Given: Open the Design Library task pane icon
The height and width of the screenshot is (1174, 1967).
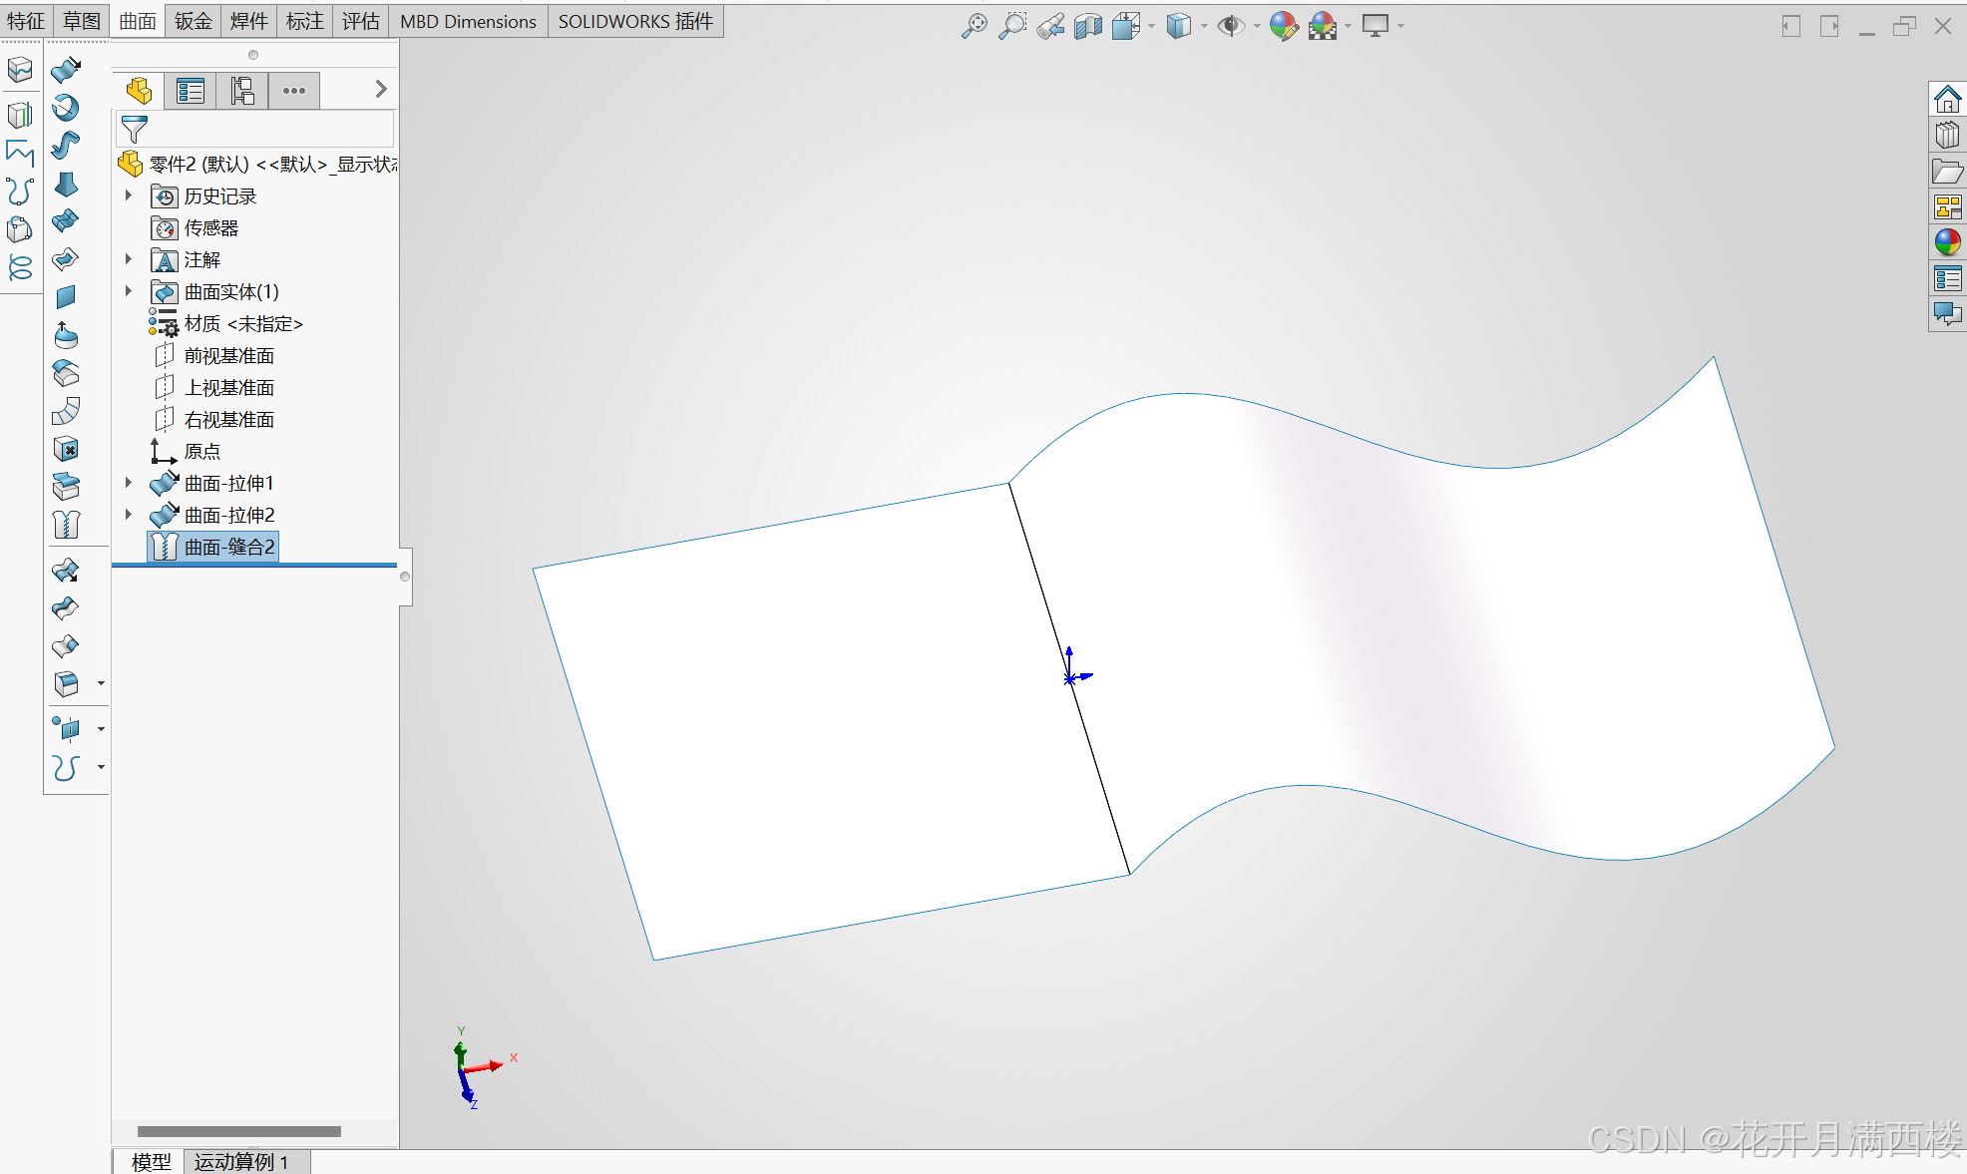Looking at the screenshot, I should (x=1947, y=135).
